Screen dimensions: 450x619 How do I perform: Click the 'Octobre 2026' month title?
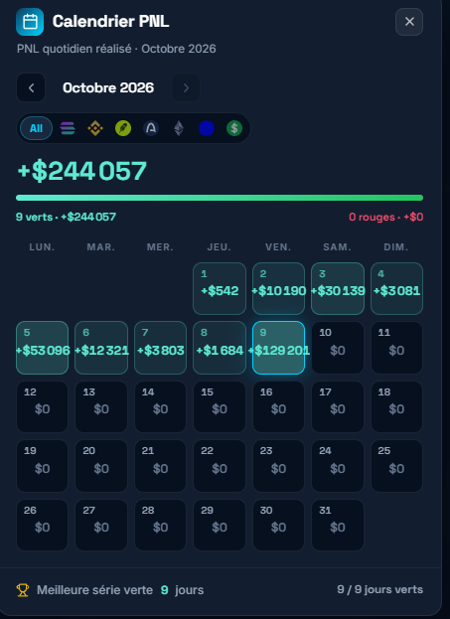click(x=108, y=87)
